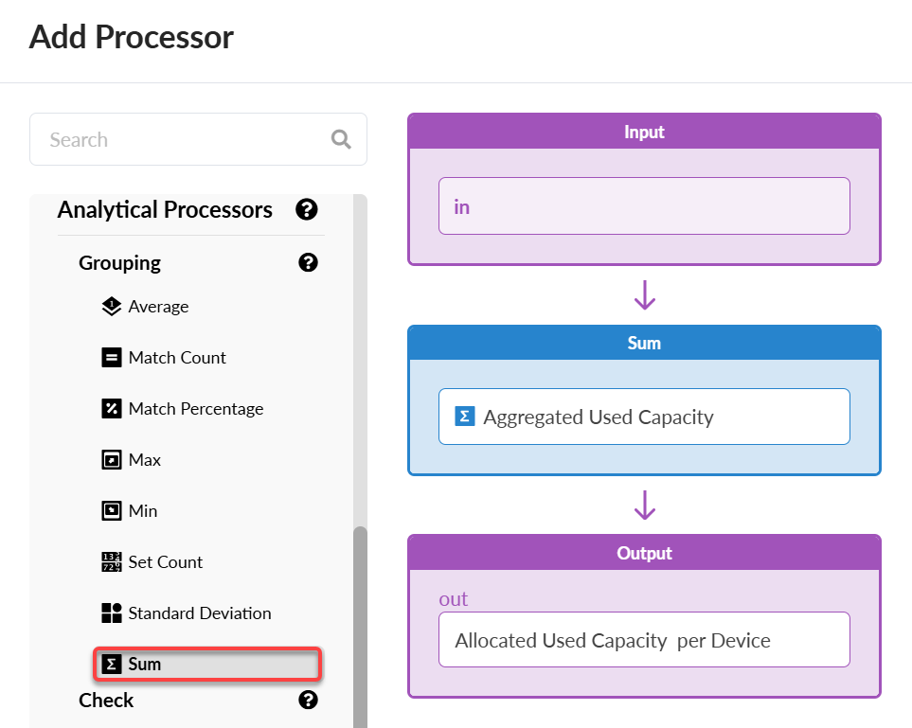Screen dimensions: 912x728
Task: Click the Set Count icon
Action: (x=111, y=562)
